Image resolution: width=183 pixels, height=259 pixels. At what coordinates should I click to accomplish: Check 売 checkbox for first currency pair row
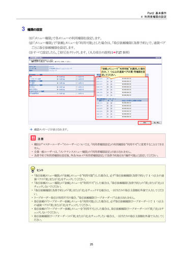[111, 79]
